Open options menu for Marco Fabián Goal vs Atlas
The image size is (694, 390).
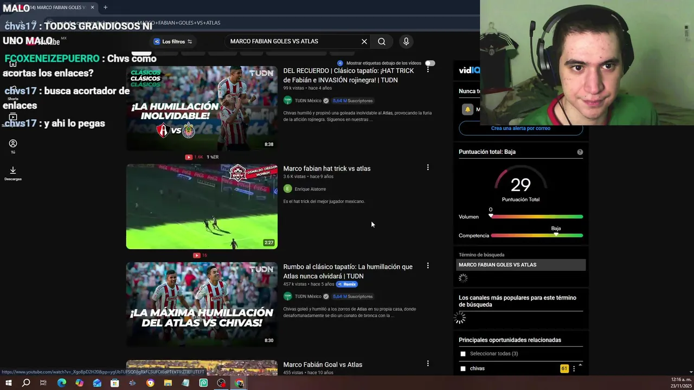point(428,363)
